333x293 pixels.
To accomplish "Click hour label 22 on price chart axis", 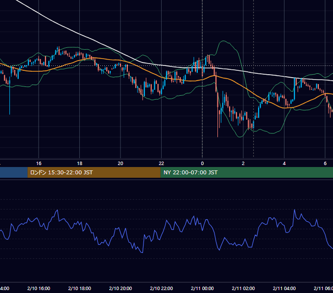I will click(x=162, y=164).
